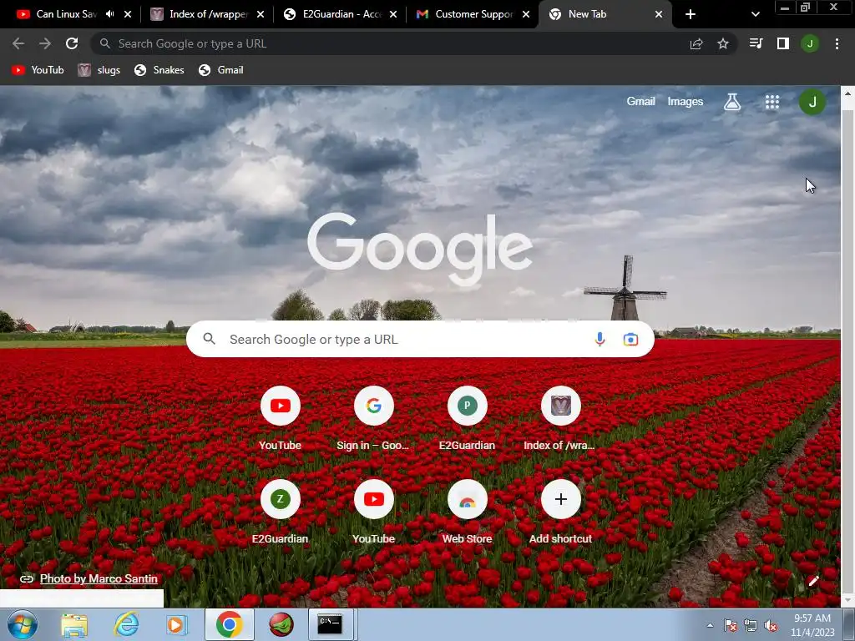The width and height of the screenshot is (855, 641).
Task: Open the second-row YouTube shortcut
Action: pos(373,512)
